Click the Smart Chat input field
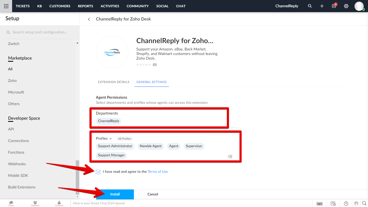368x207 pixels. tap(191, 203)
